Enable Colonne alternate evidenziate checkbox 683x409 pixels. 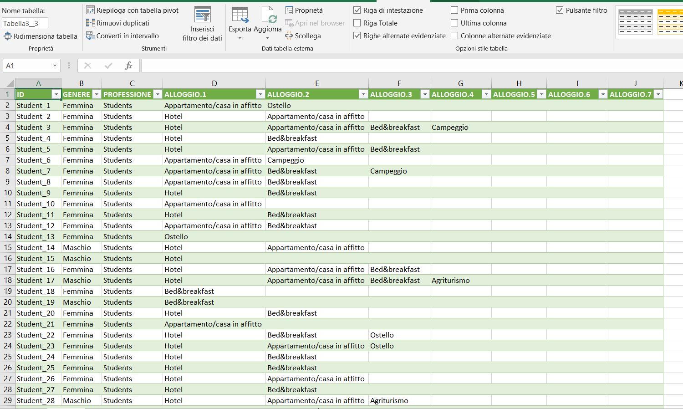[x=454, y=36]
